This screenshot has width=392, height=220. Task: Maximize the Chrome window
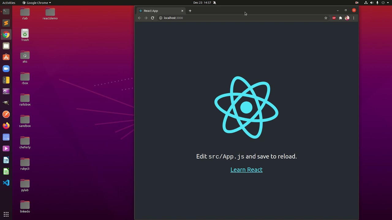(x=346, y=10)
